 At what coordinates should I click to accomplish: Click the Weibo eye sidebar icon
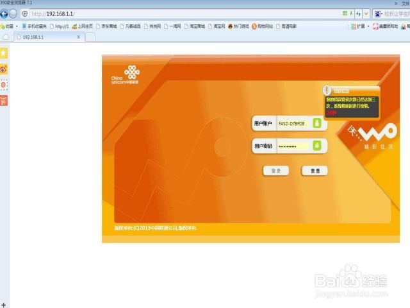pyautogui.click(x=4, y=69)
